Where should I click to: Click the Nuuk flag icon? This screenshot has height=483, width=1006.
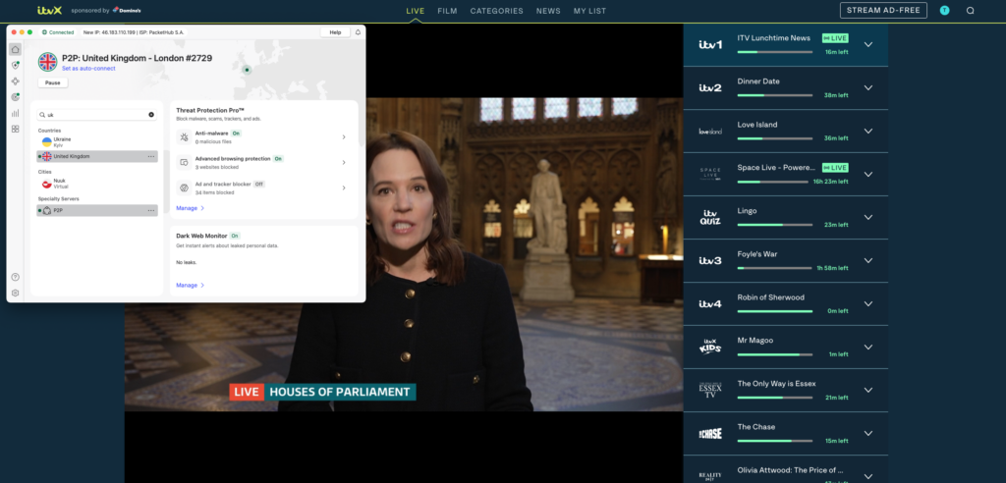point(47,184)
